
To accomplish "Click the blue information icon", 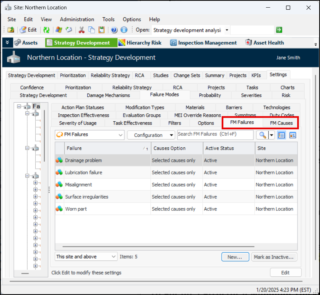I will [x=124, y=30].
